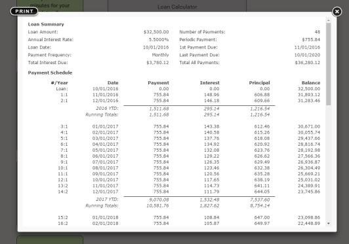This screenshot has width=349, height=244.
Task: Click the balance 23,745.86
Action: click(309, 192)
